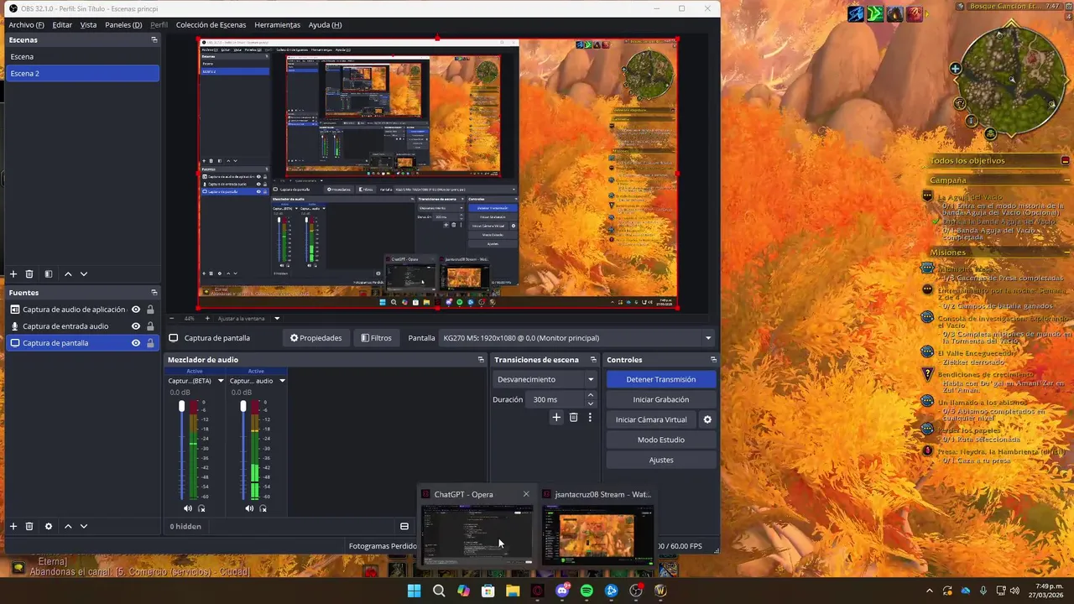Image resolution: width=1074 pixels, height=604 pixels.
Task: Toggle monitoring for Captur... audio channel
Action: [263, 508]
